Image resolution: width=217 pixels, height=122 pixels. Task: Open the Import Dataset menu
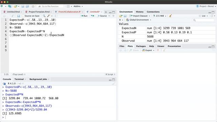click(x=140, y=16)
